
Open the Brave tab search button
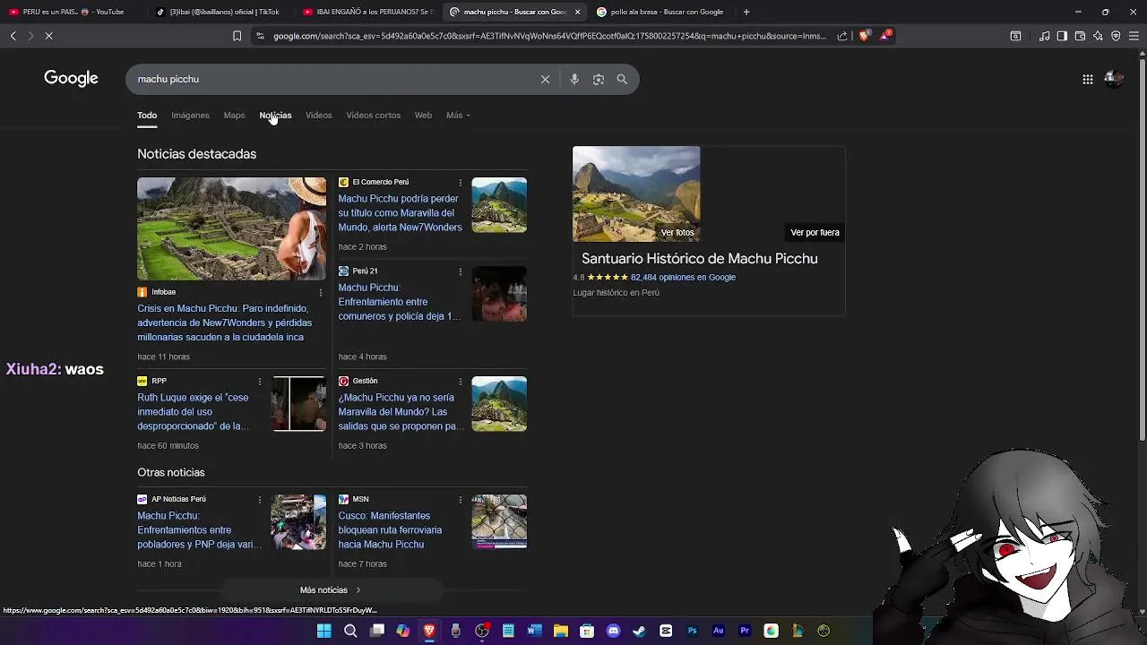(x=1015, y=36)
